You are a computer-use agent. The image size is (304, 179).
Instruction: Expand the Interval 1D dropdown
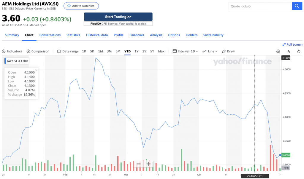(x=185, y=51)
